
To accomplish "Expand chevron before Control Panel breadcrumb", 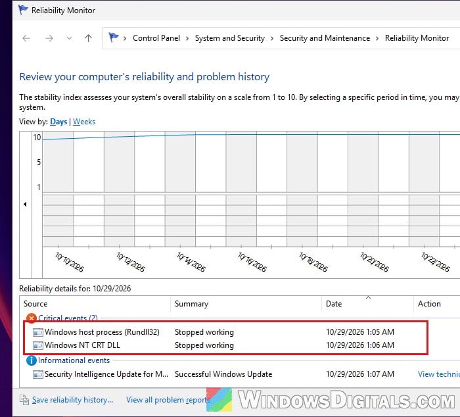I will 125,38.
